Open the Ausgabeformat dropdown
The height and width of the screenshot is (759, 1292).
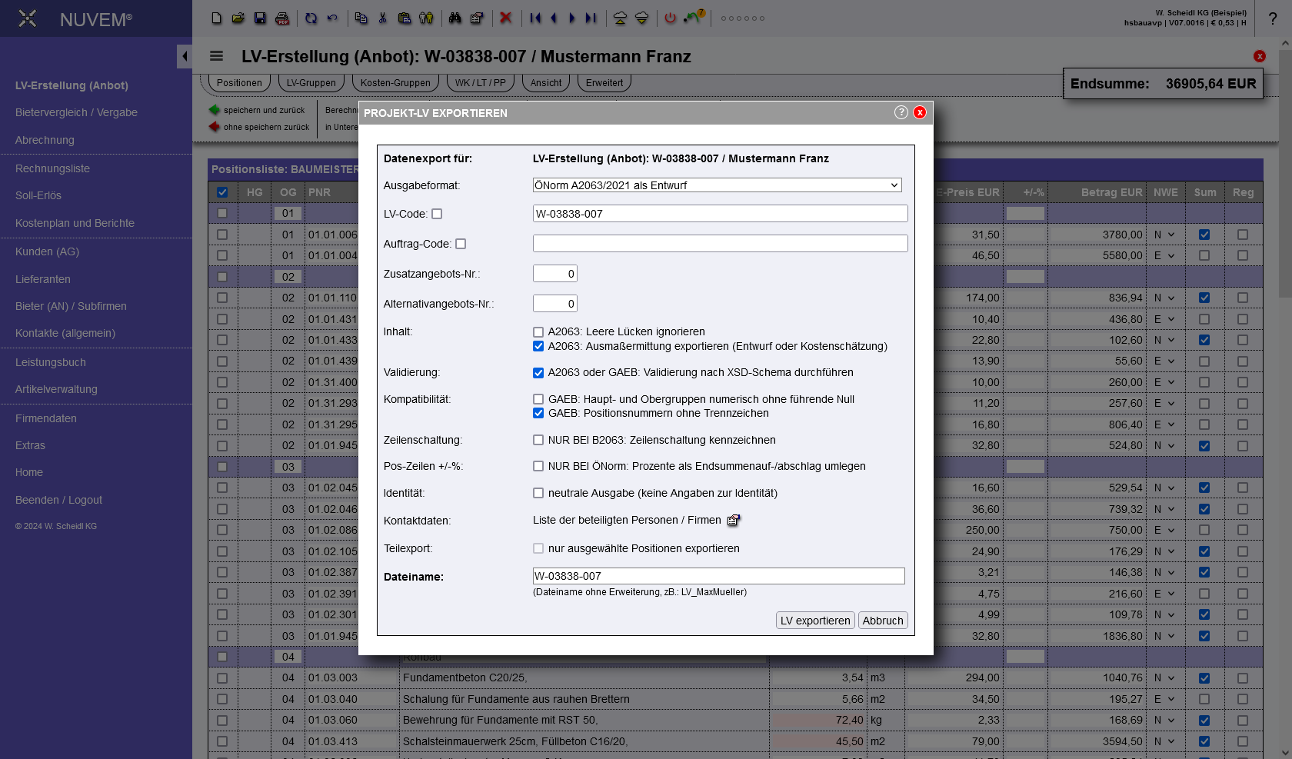point(717,185)
